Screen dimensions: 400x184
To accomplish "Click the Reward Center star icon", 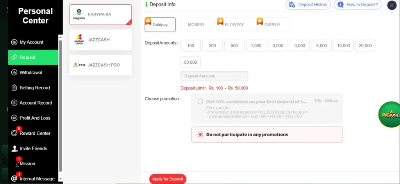I will tap(14, 133).
